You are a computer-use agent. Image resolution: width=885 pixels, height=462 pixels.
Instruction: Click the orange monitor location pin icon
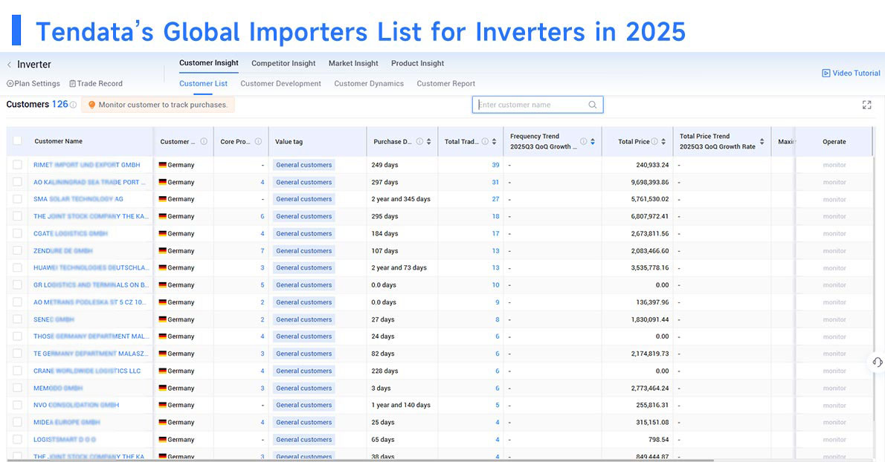click(92, 105)
